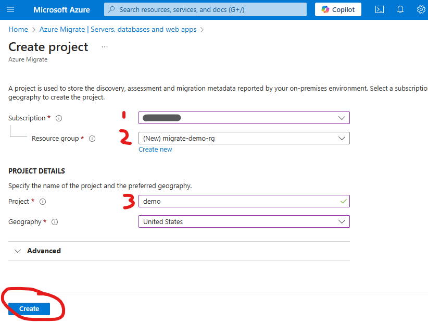Click the info icon beside Geography
The image size is (428, 322).
click(x=55, y=222)
